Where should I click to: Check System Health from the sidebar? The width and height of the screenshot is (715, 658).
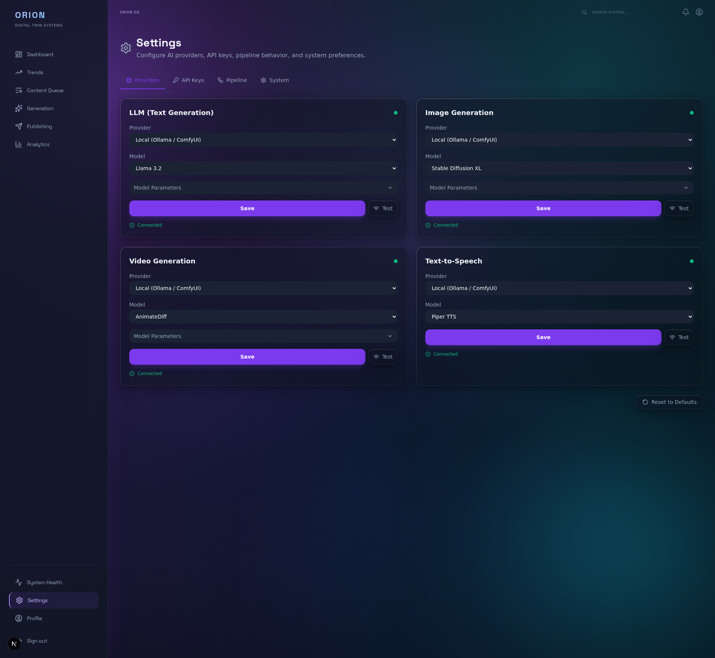coord(44,582)
